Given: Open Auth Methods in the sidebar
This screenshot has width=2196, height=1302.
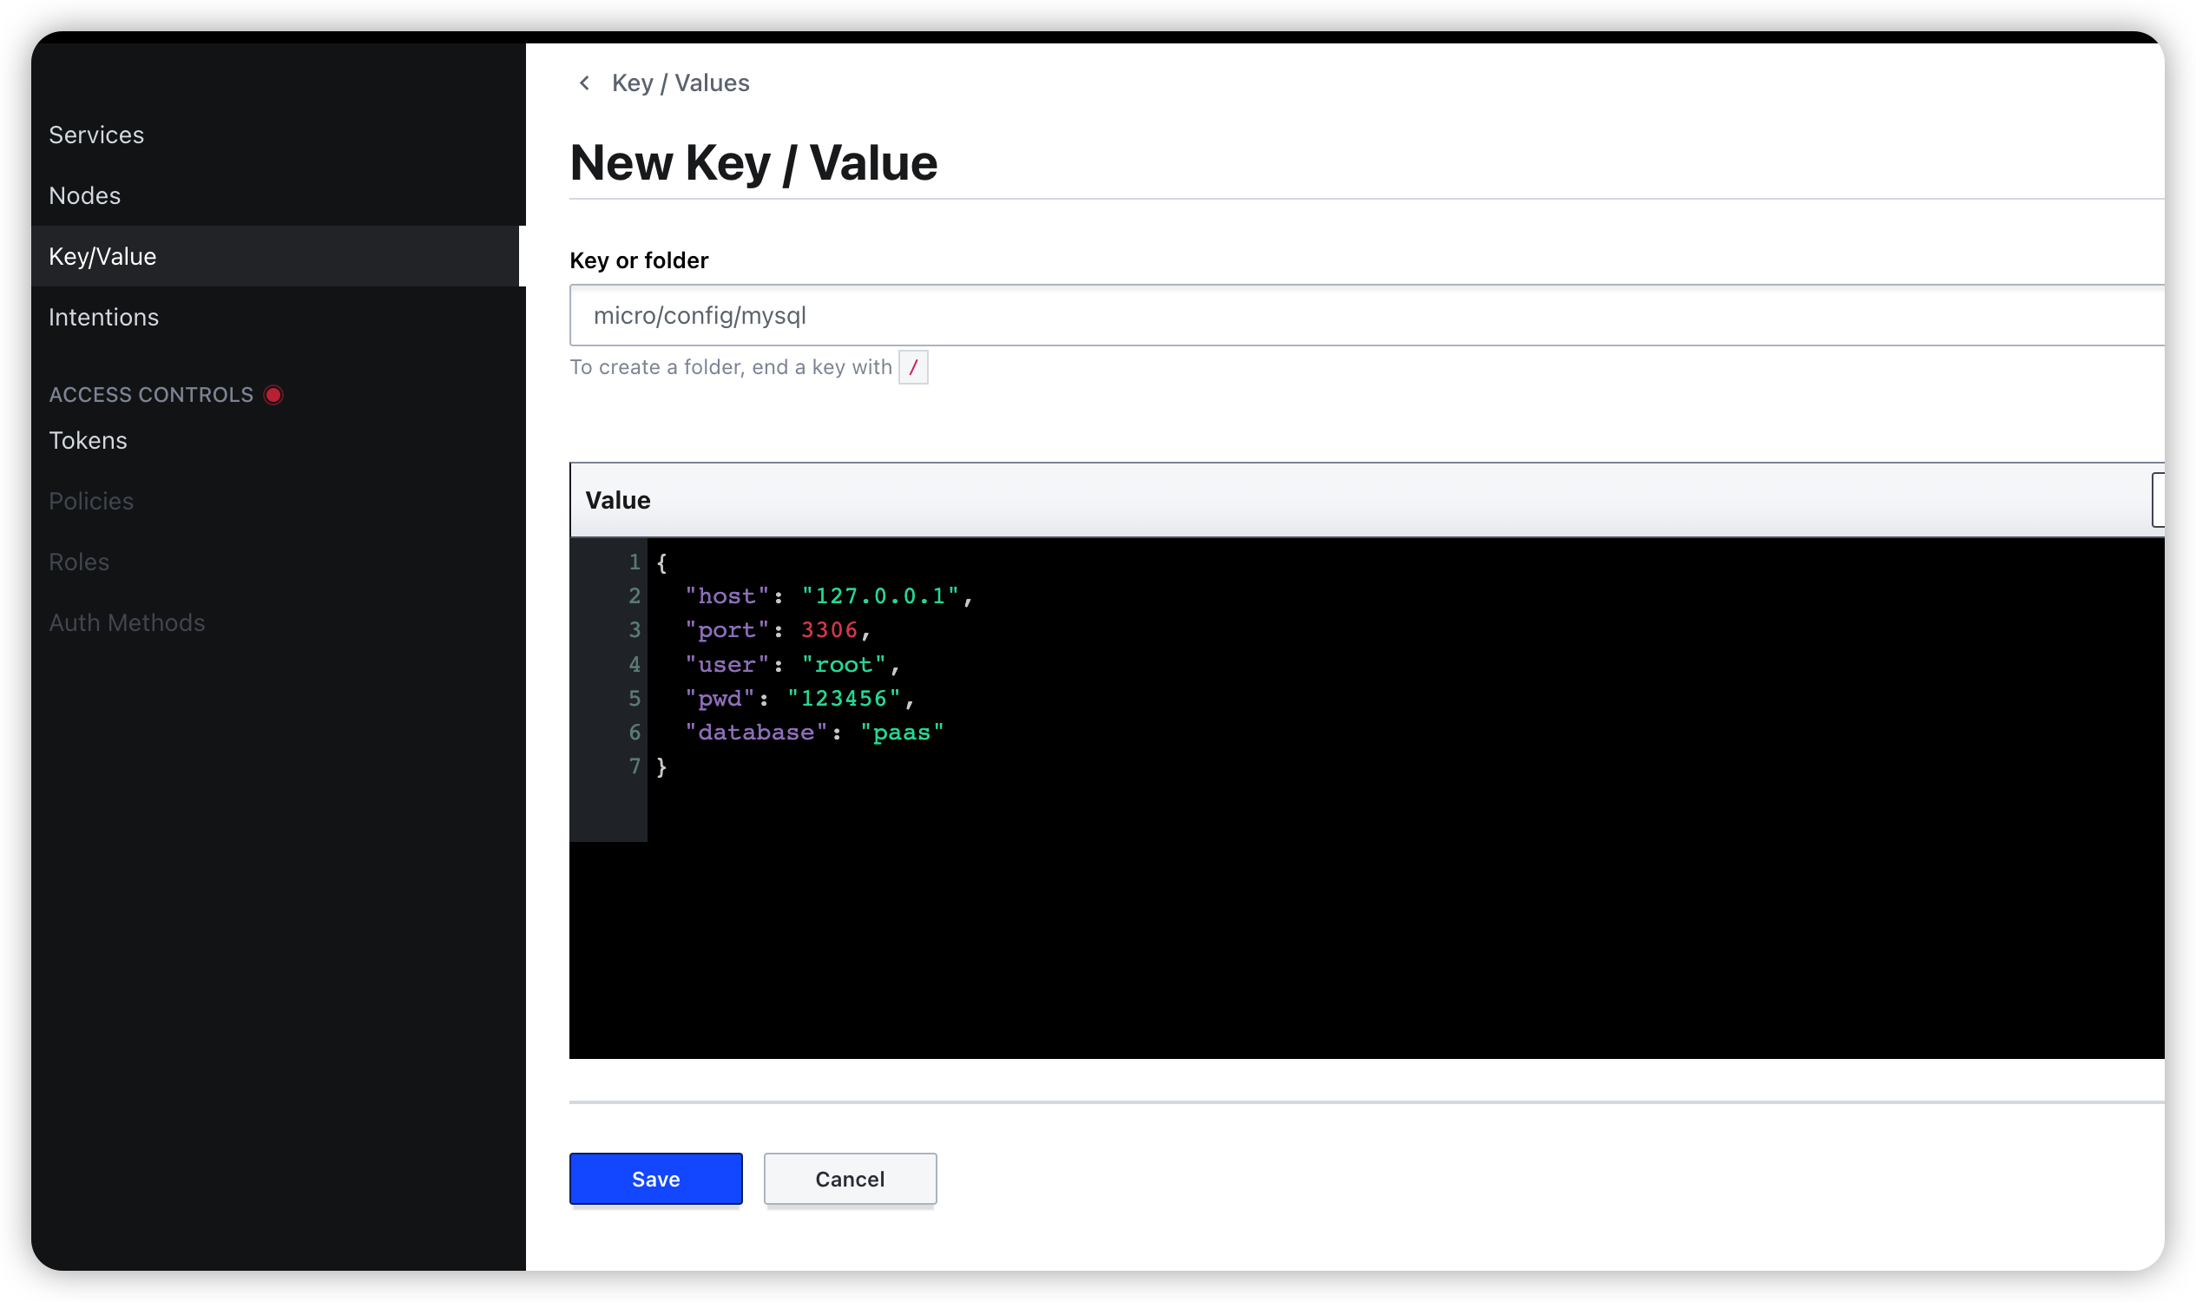Looking at the screenshot, I should [x=128, y=621].
